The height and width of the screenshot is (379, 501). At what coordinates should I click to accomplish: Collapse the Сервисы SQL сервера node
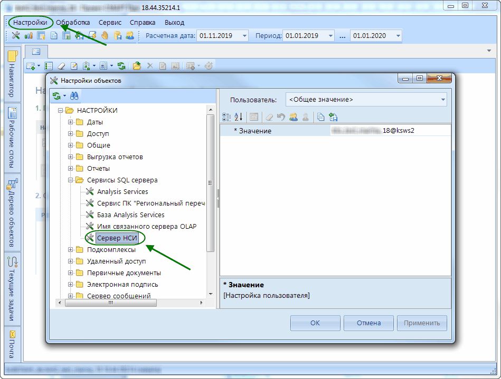(x=70, y=180)
